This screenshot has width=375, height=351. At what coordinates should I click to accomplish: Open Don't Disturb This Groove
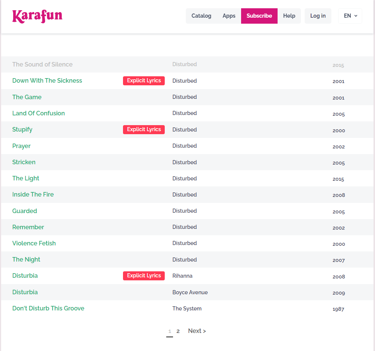(48, 308)
